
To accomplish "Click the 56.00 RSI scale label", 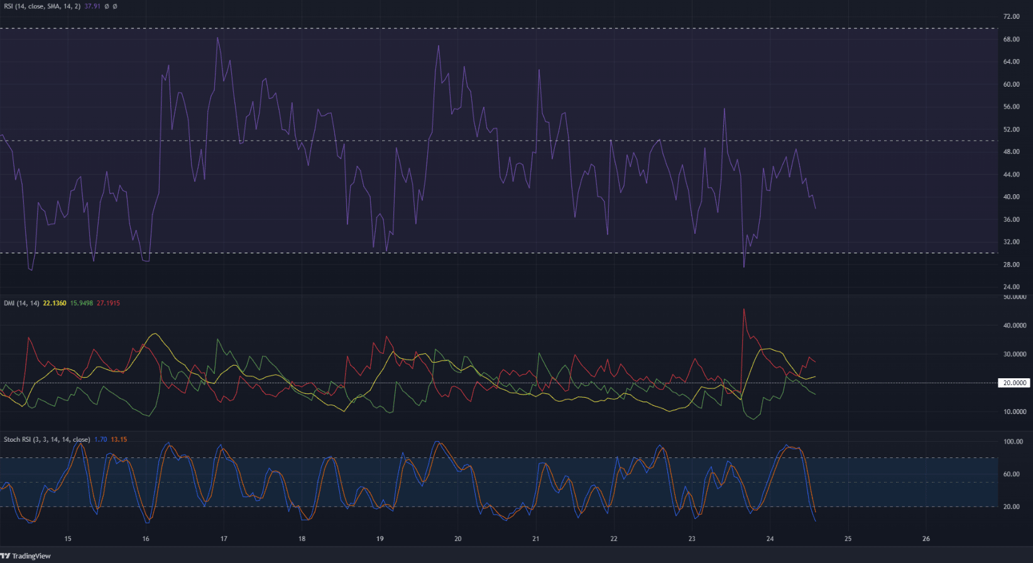I will (1011, 107).
